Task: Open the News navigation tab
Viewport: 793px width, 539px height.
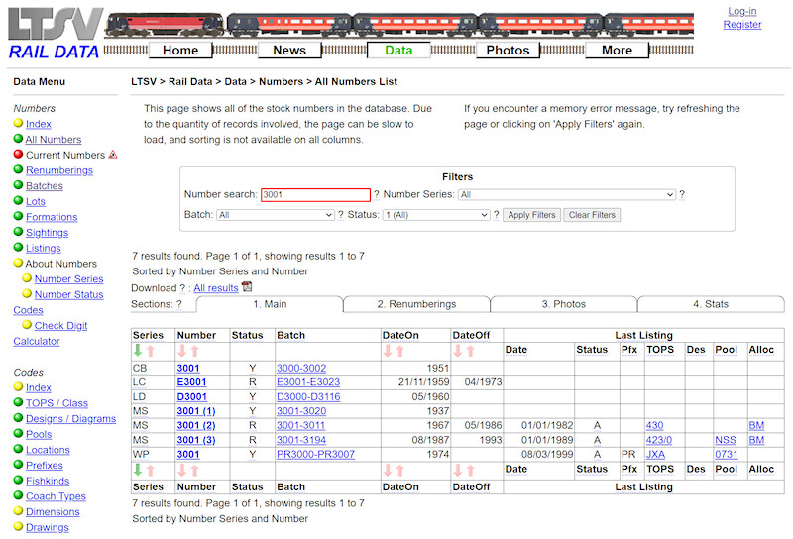Action: [x=289, y=51]
